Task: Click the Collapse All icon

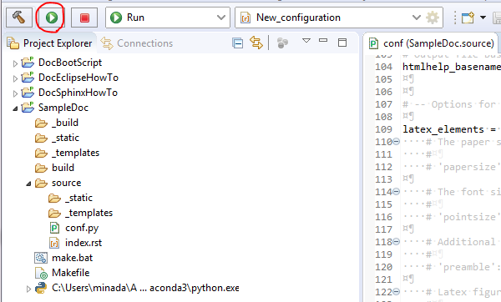Action: [x=238, y=43]
